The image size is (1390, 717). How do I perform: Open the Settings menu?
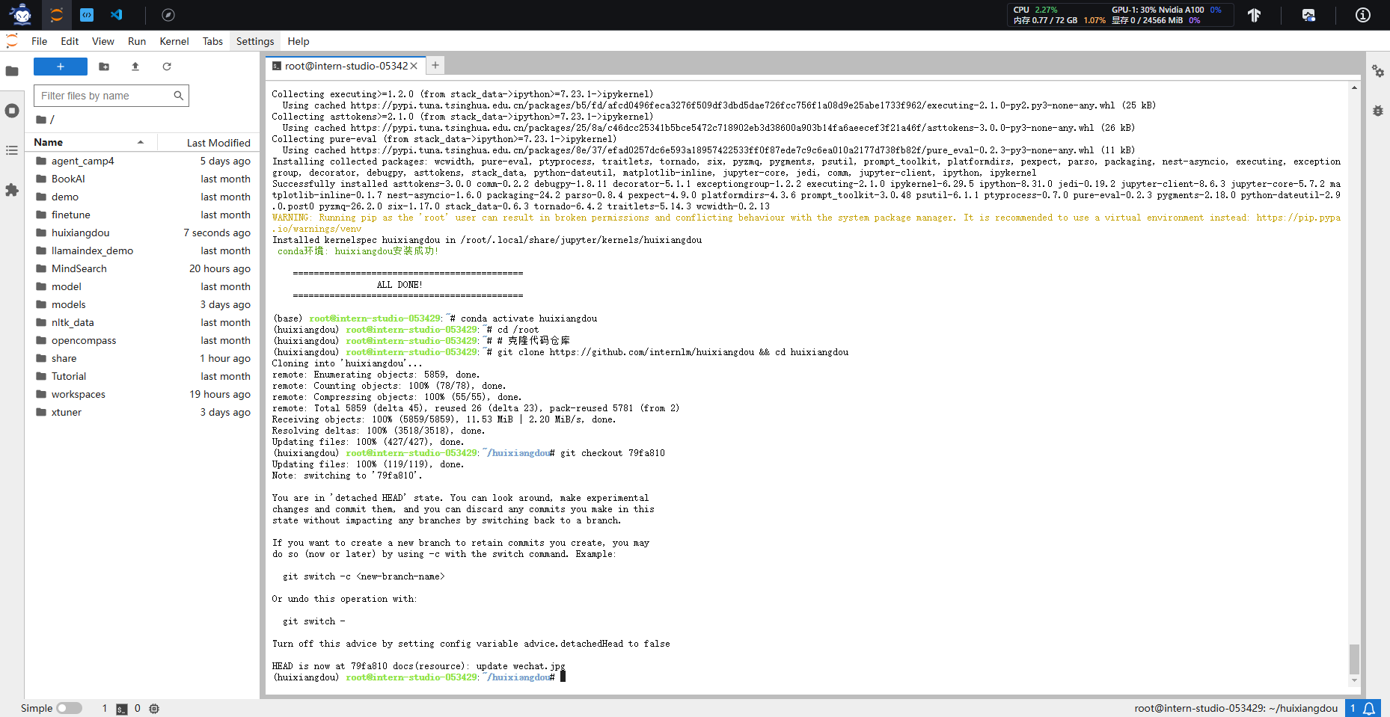click(x=255, y=41)
